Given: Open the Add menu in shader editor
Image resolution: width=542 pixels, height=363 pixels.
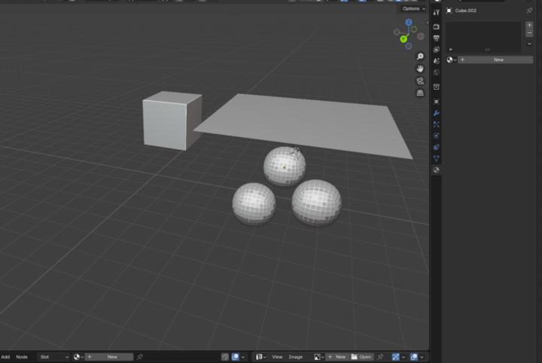Looking at the screenshot, I should pos(5,357).
